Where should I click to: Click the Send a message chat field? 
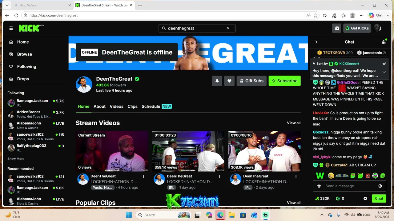(349, 186)
